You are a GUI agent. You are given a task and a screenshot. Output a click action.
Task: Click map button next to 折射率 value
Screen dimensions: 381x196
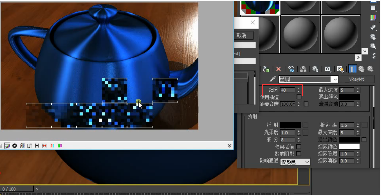pos(364,125)
